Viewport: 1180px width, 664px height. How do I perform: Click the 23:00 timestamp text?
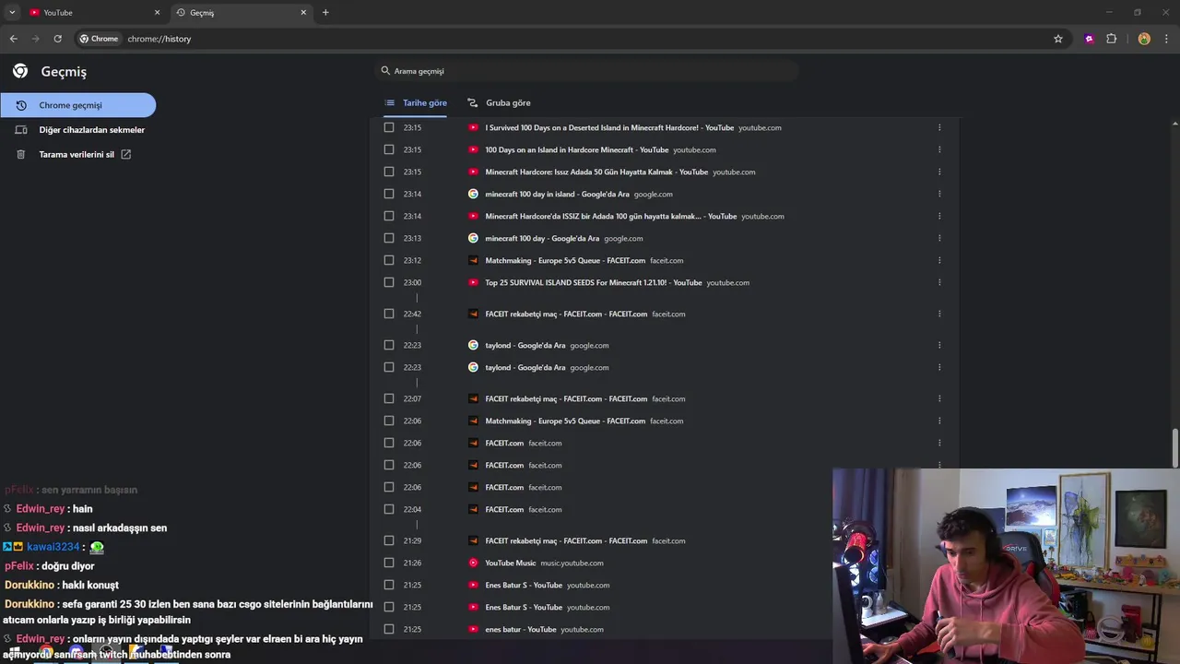point(412,282)
